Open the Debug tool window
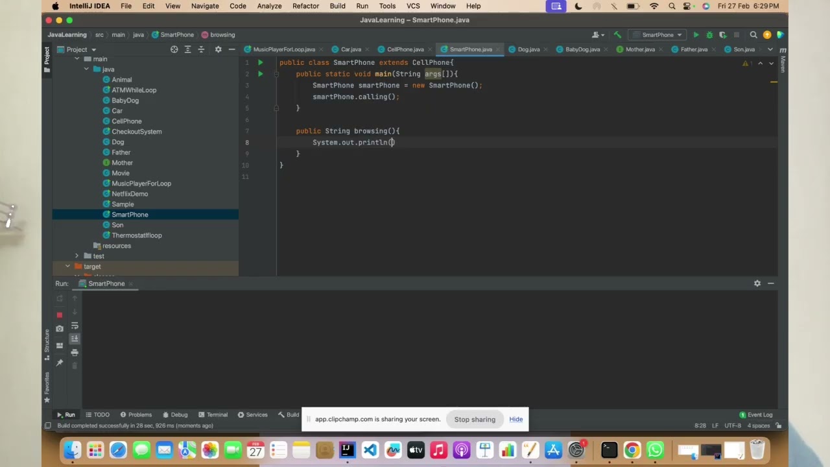This screenshot has height=467, width=830. (175, 414)
